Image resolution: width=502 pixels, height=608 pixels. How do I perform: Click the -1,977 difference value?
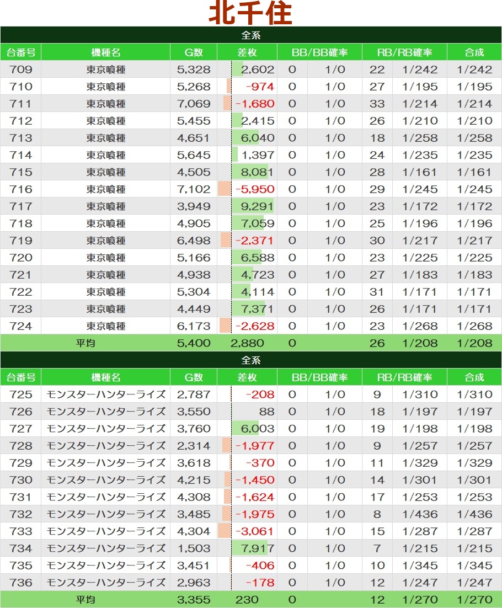pyautogui.click(x=255, y=446)
